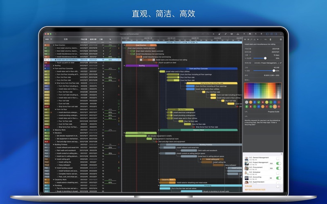Pick a color from the color grid
Screen dimensions: 327x204
263,91
